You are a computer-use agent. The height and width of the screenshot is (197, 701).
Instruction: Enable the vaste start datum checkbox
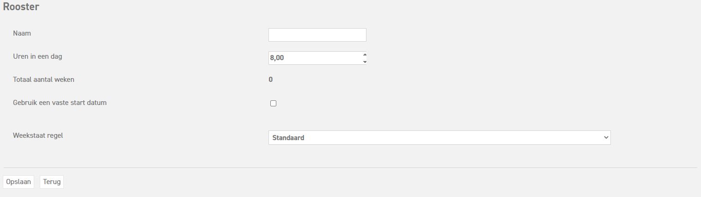(x=273, y=104)
